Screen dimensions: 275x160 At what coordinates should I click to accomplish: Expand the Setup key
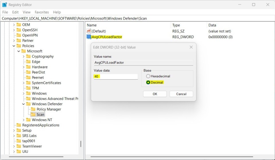(x=14, y=130)
